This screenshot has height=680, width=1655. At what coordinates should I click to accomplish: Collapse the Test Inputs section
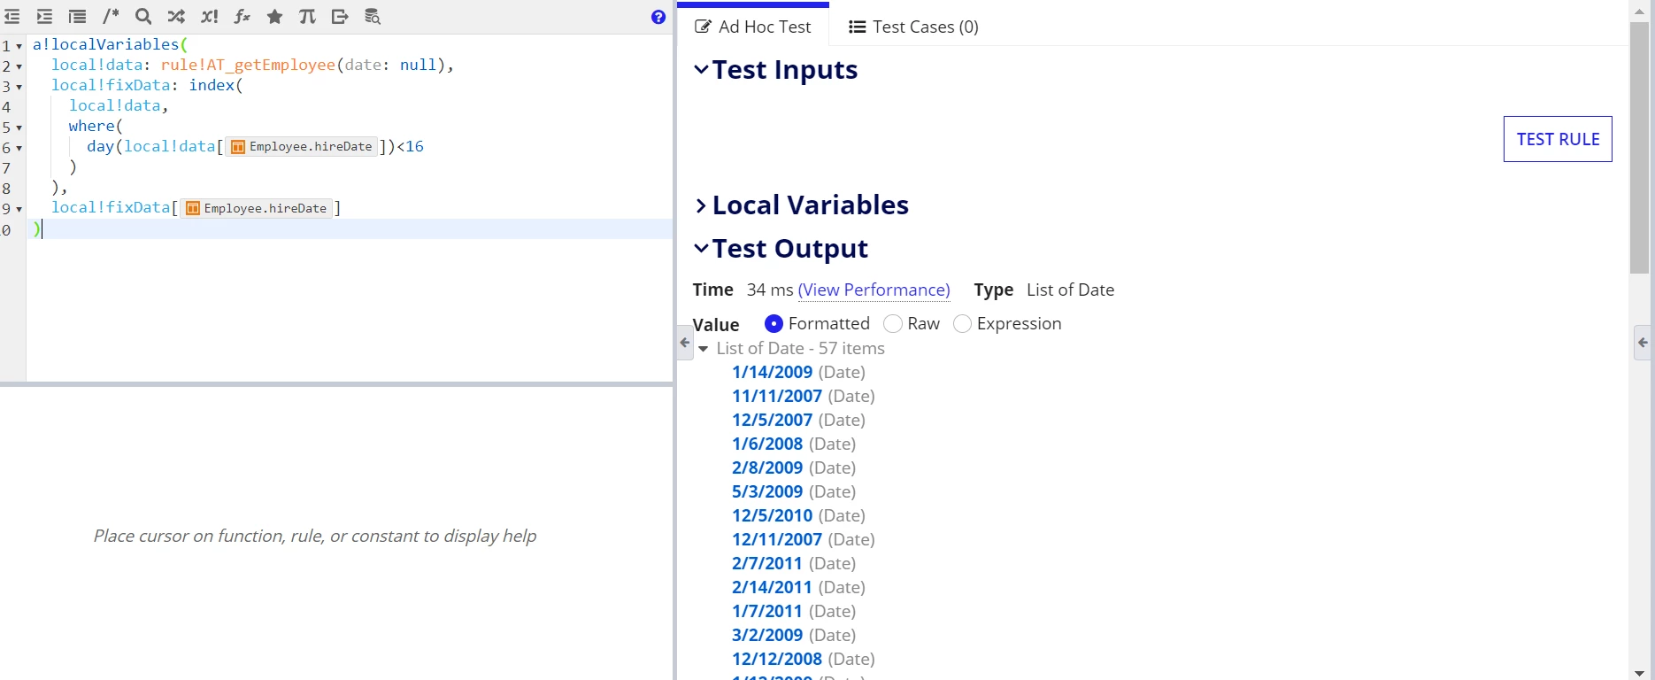701,69
